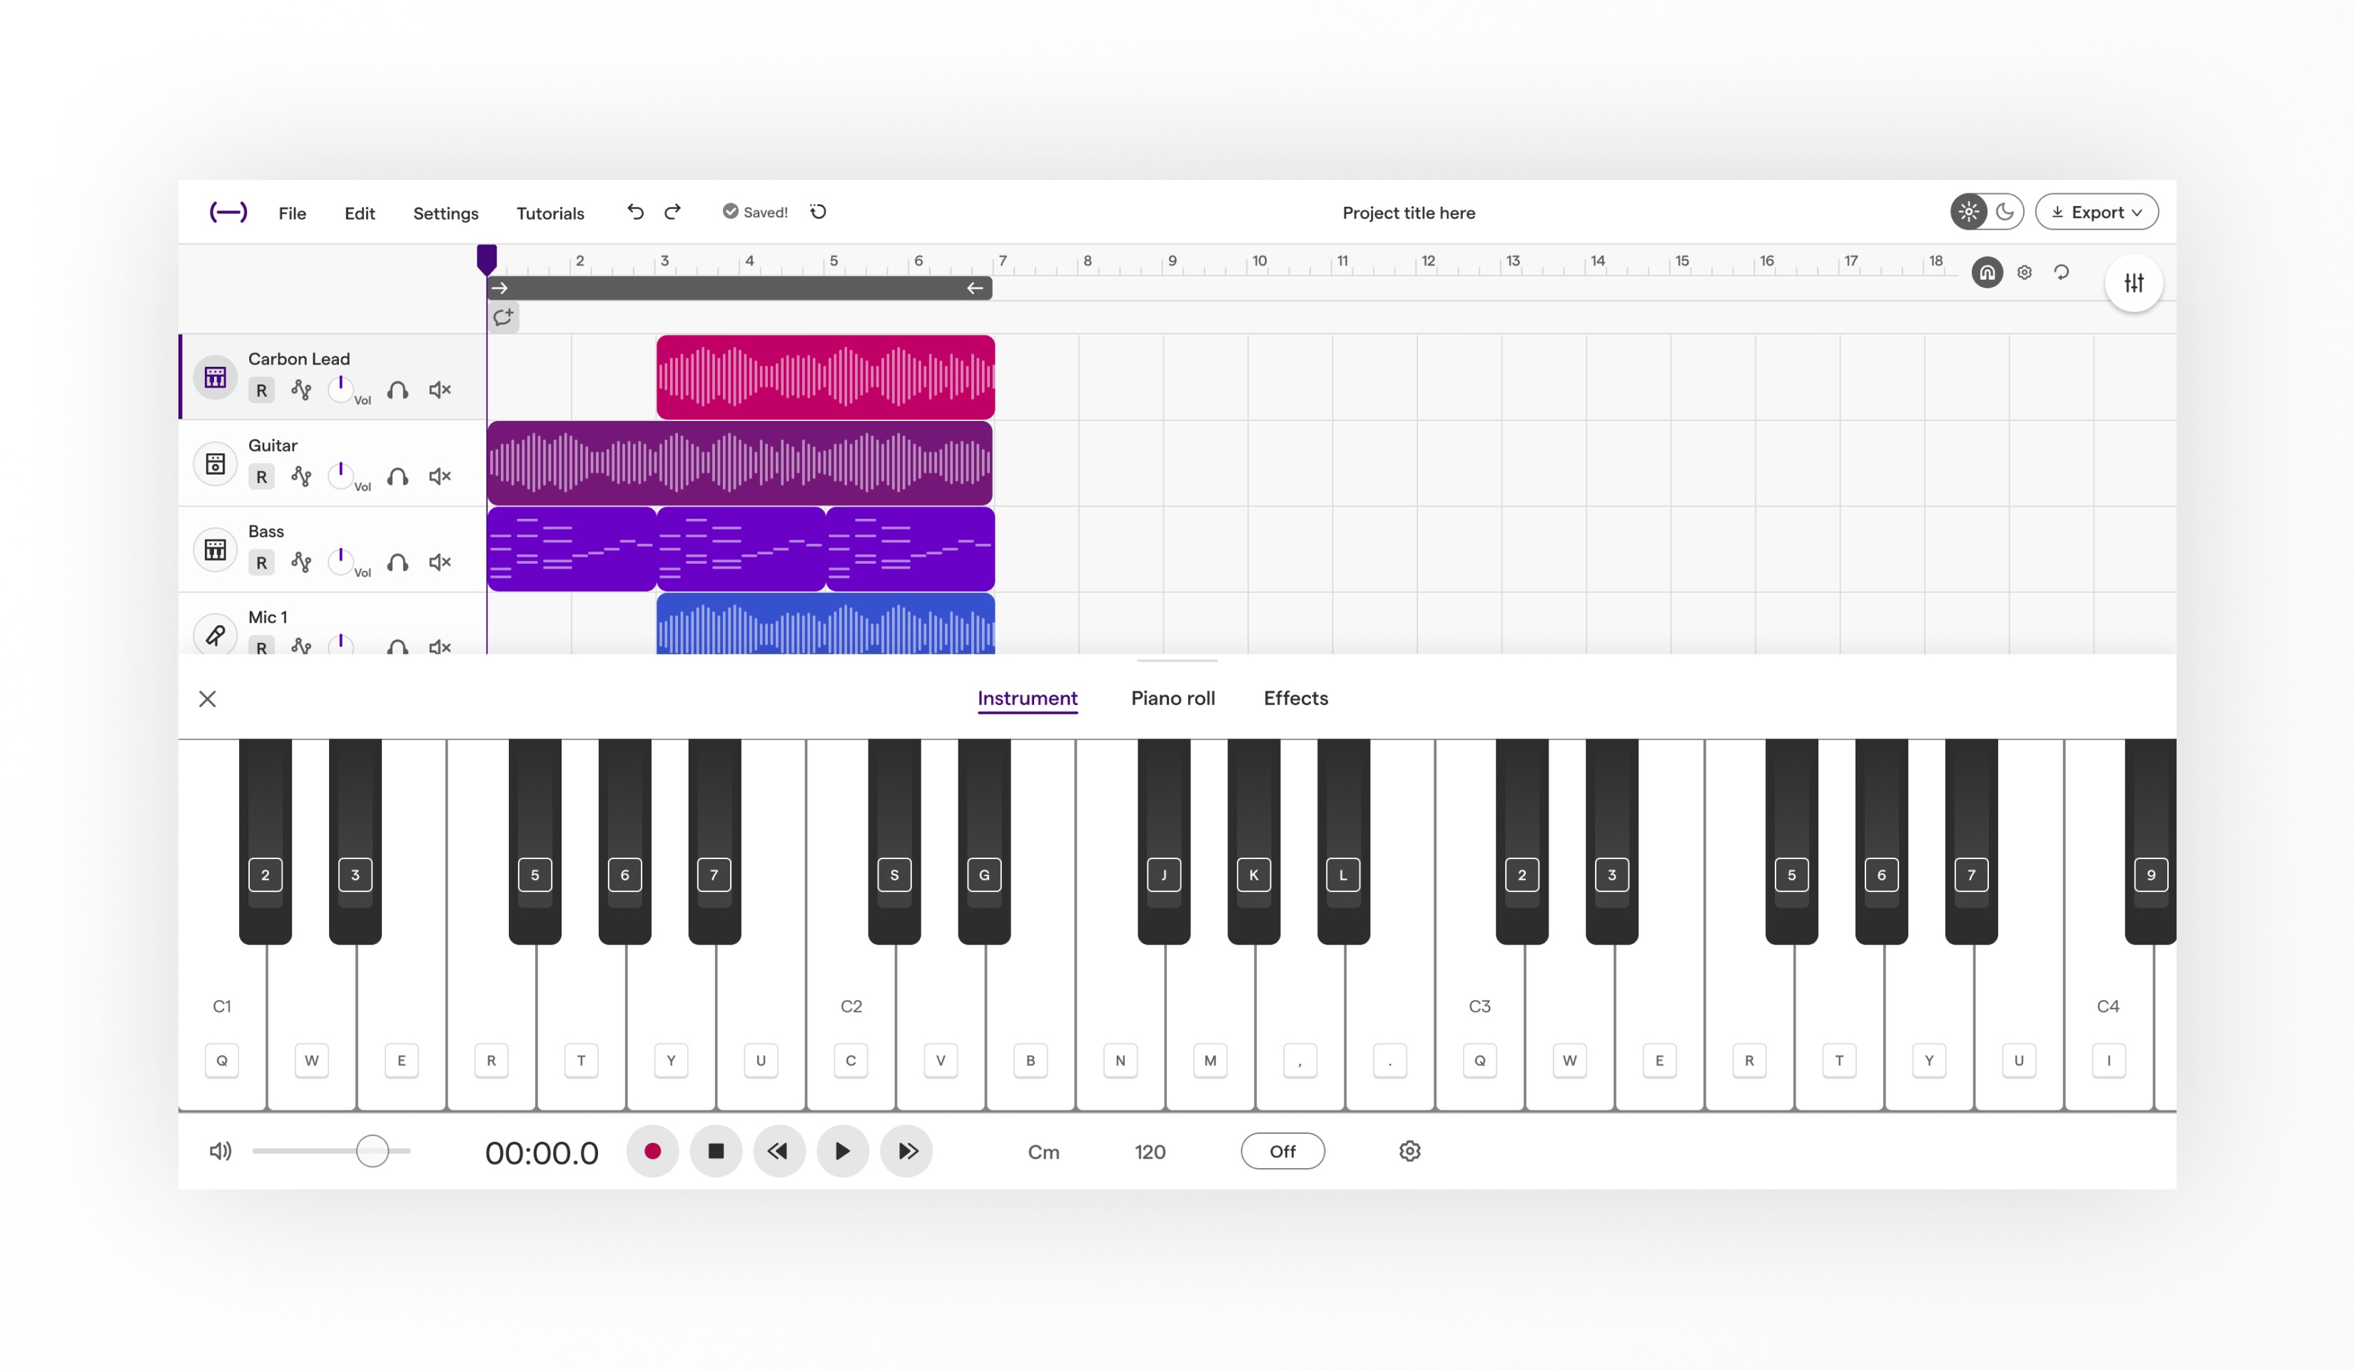
Task: Open the mixer sliders button
Action: point(2134,283)
